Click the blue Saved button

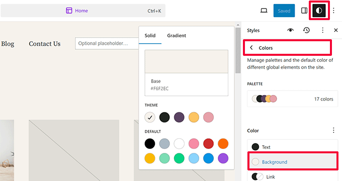point(284,11)
